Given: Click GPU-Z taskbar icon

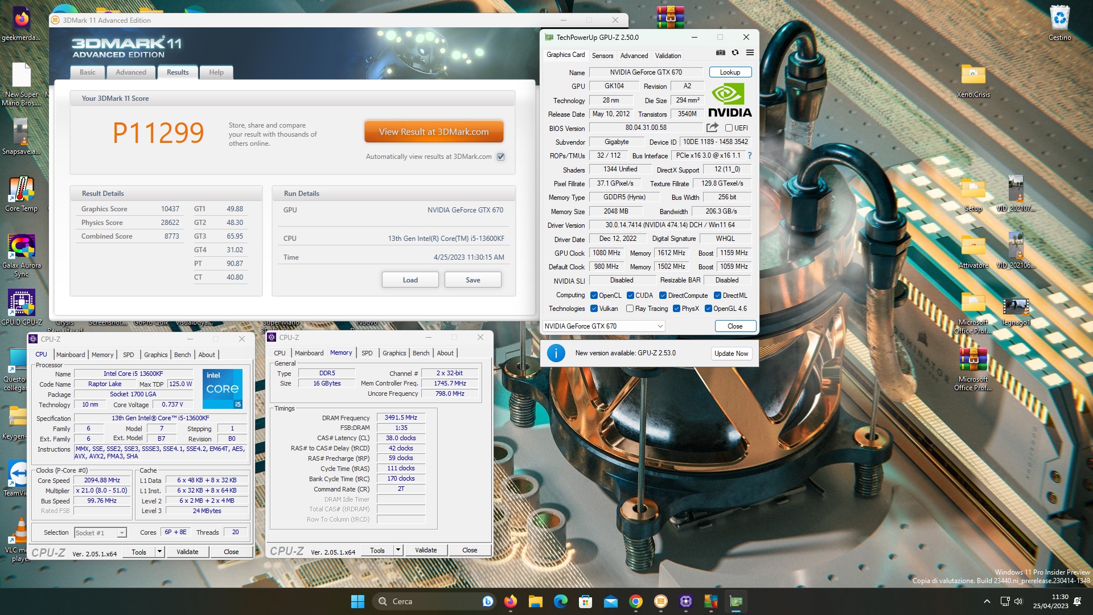Looking at the screenshot, I should [x=735, y=601].
